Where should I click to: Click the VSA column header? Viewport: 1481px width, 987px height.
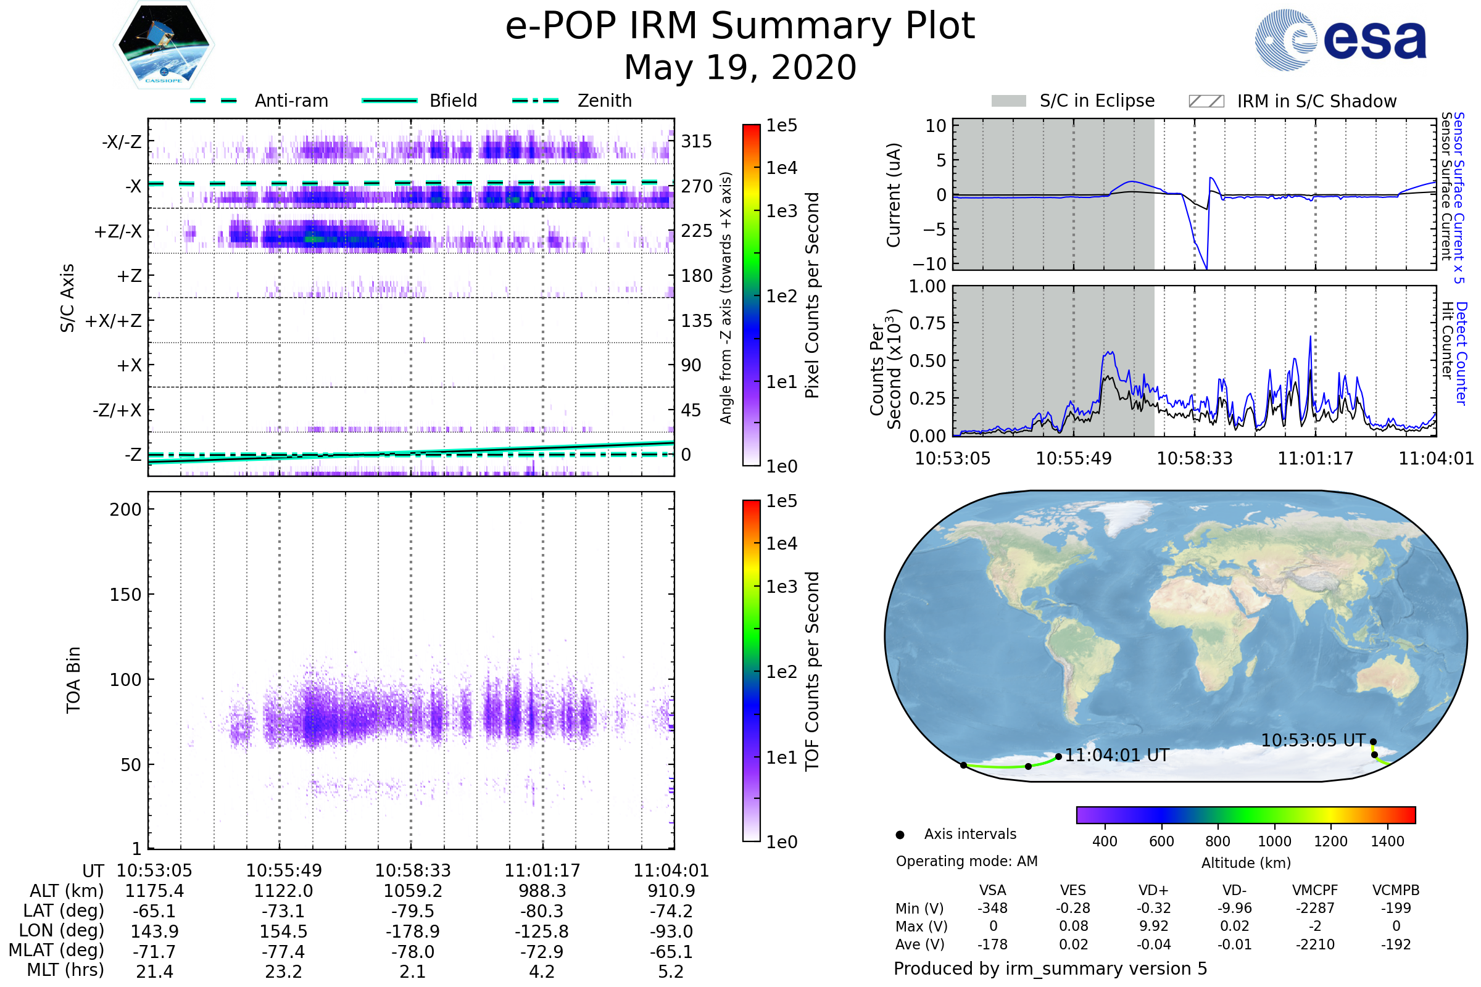coord(992,890)
